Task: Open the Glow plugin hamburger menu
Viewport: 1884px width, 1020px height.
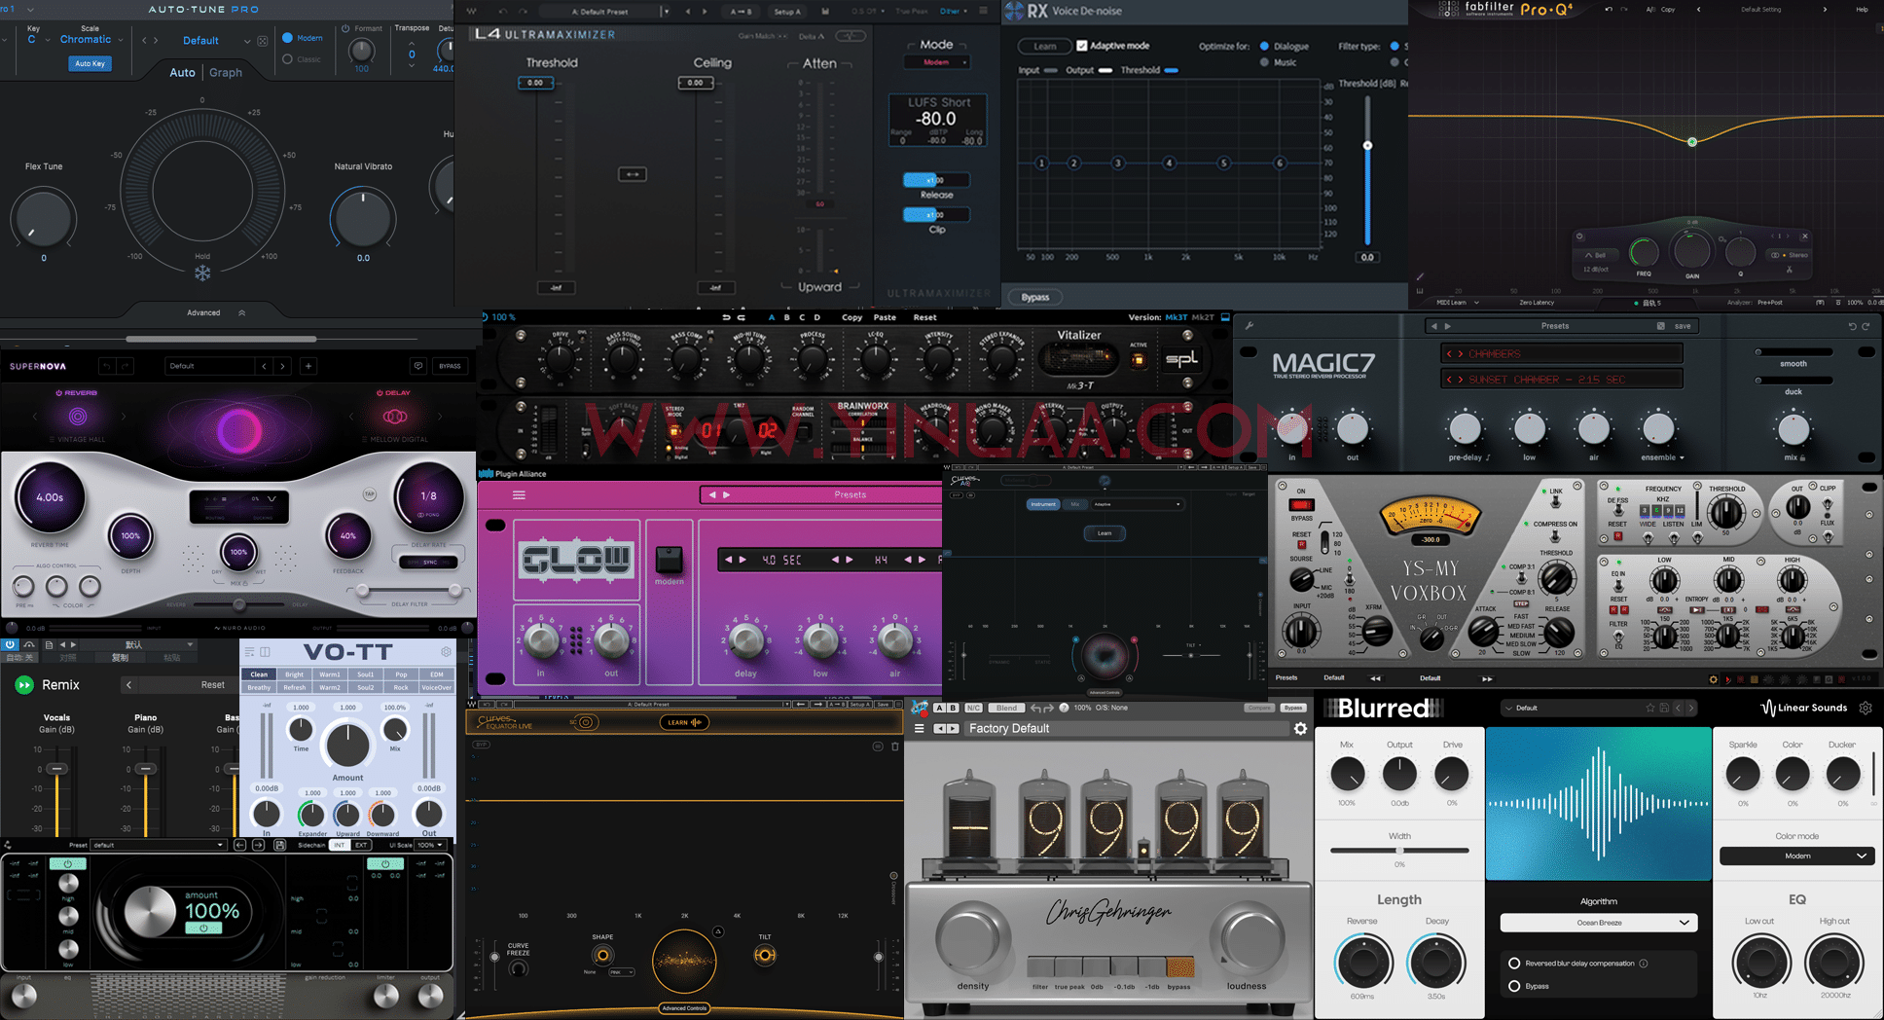Action: [x=519, y=495]
